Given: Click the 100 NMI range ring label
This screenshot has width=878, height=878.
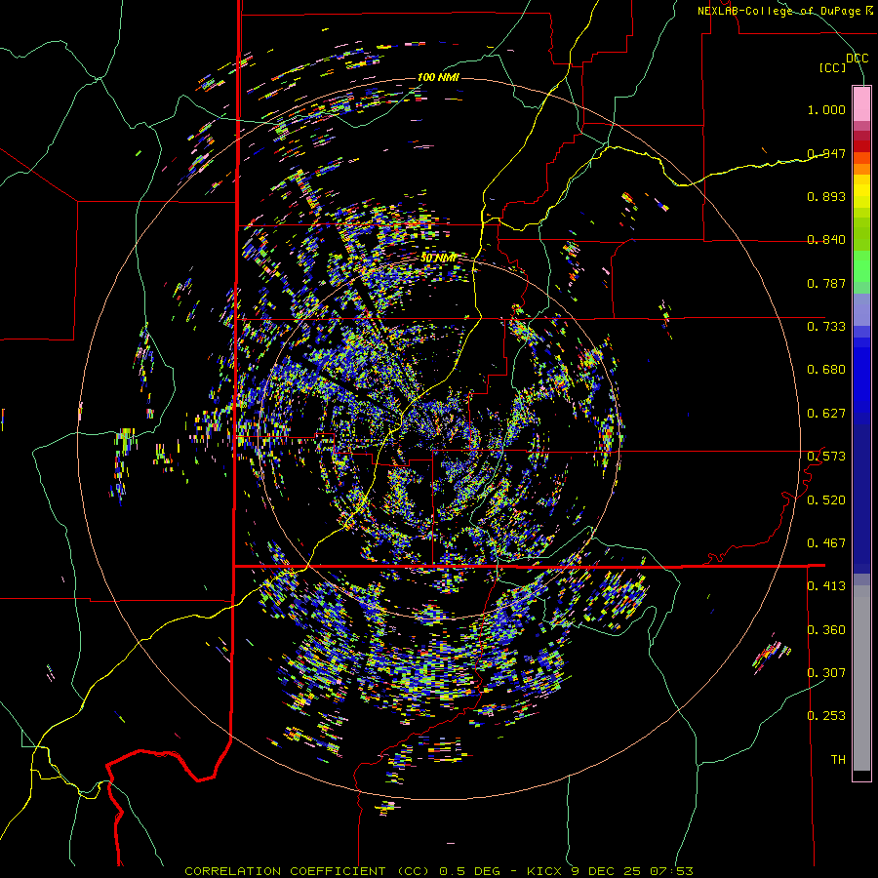Looking at the screenshot, I should 438,77.
